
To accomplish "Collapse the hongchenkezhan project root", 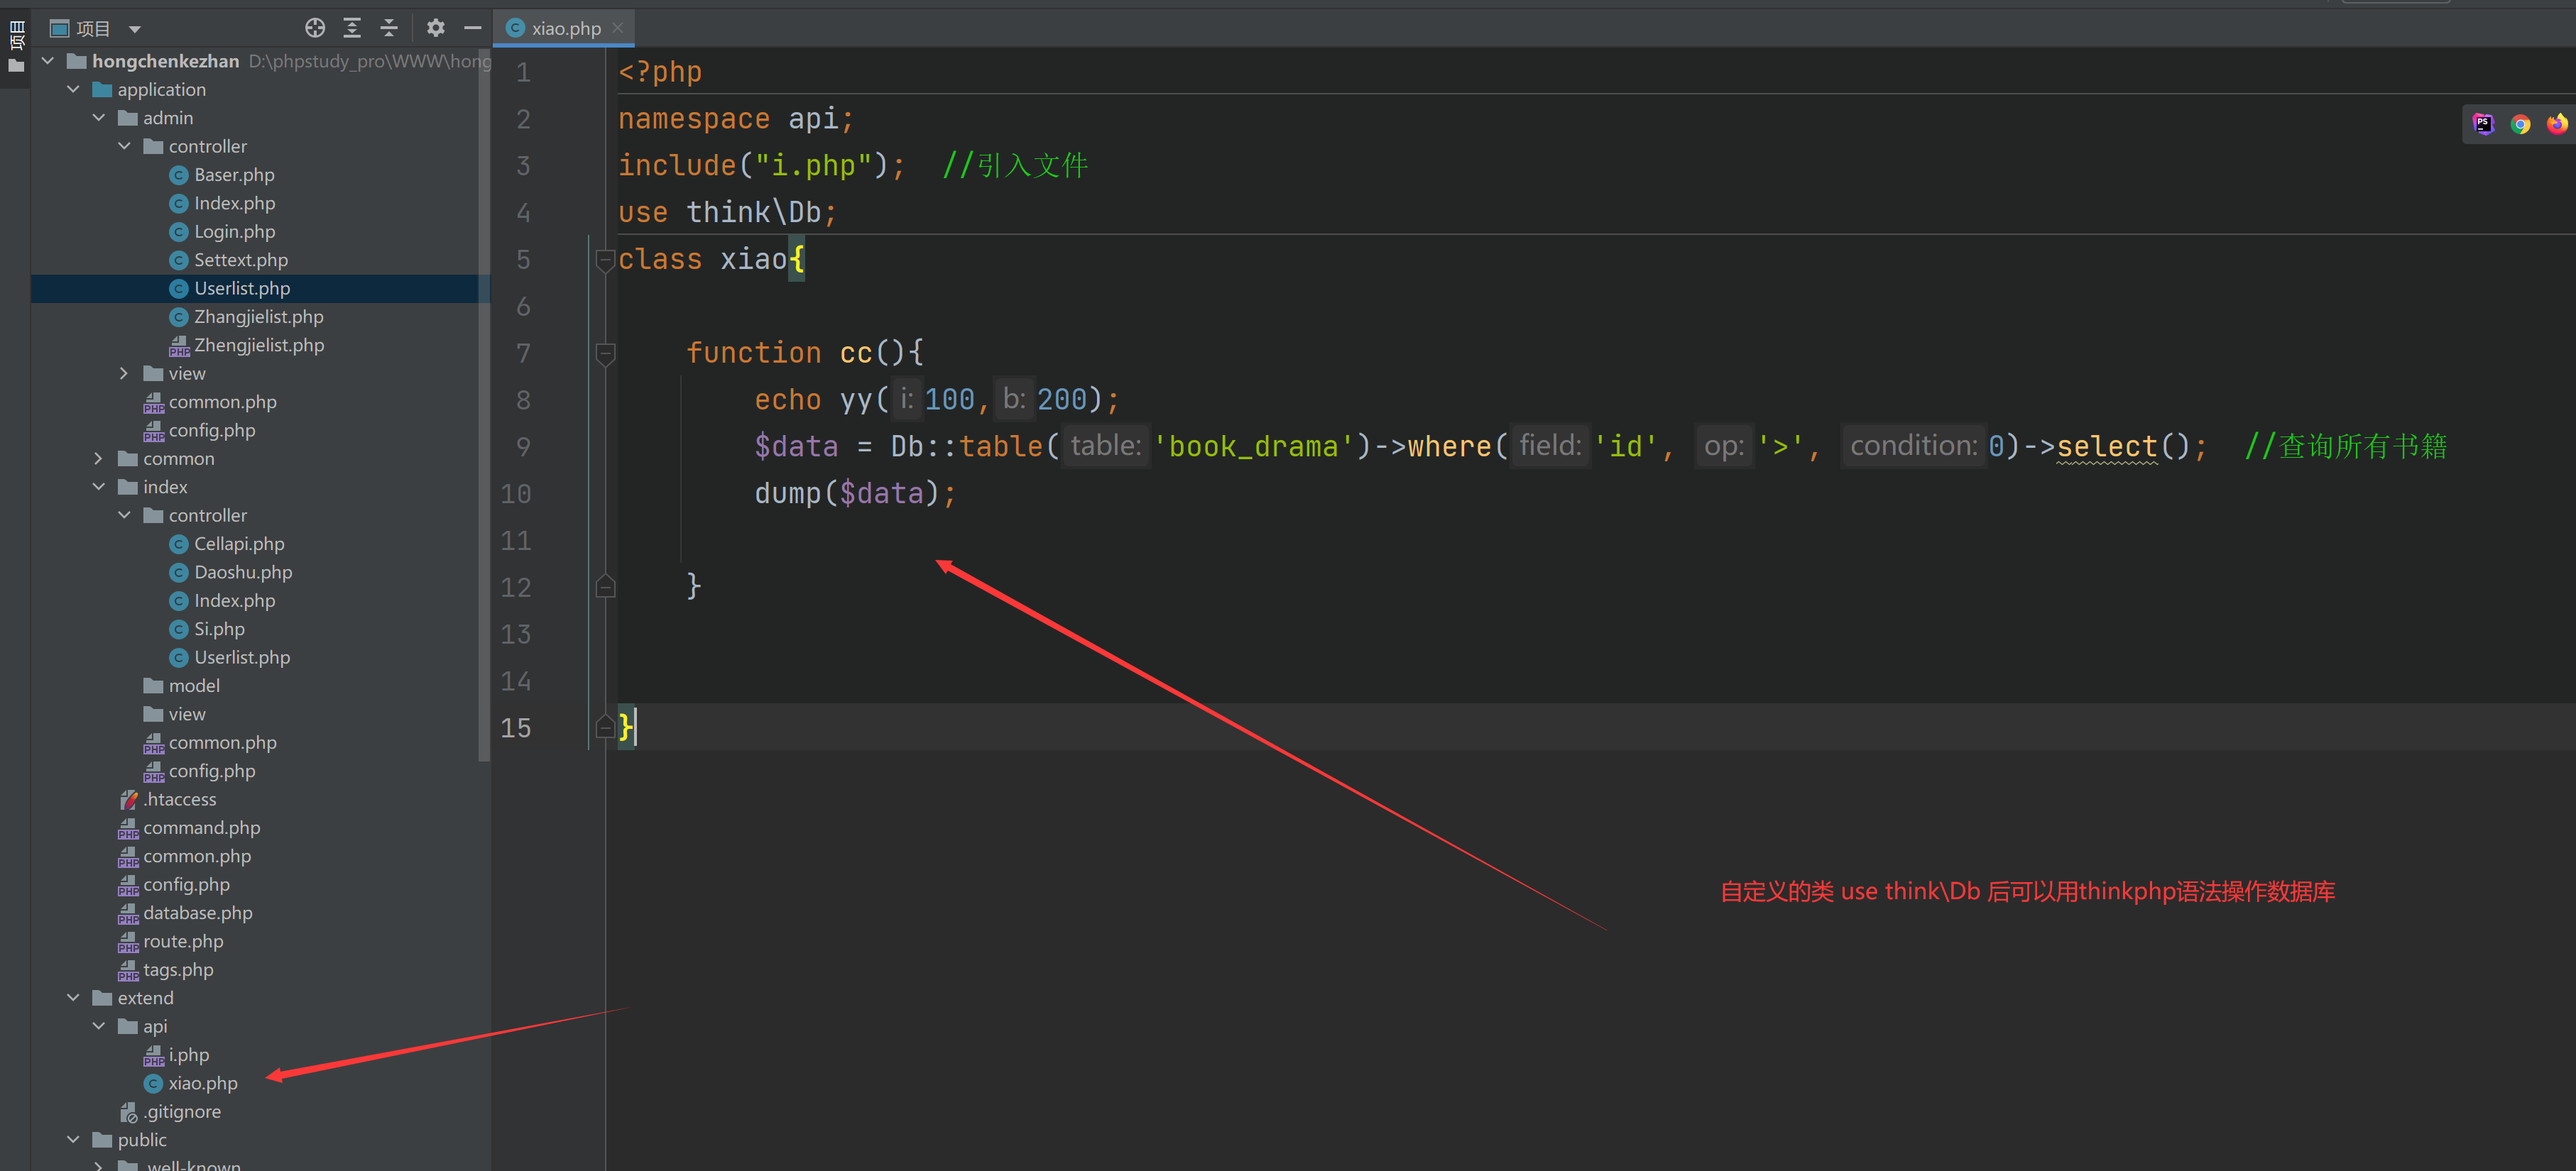I will pos(47,61).
